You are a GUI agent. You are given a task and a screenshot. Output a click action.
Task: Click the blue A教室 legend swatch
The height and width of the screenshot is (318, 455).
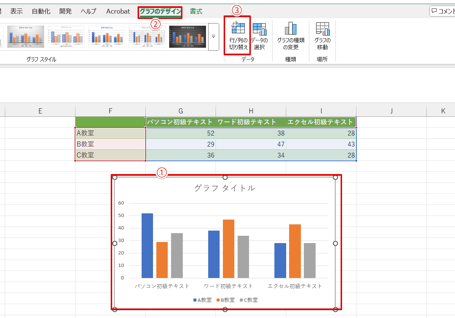click(x=195, y=300)
